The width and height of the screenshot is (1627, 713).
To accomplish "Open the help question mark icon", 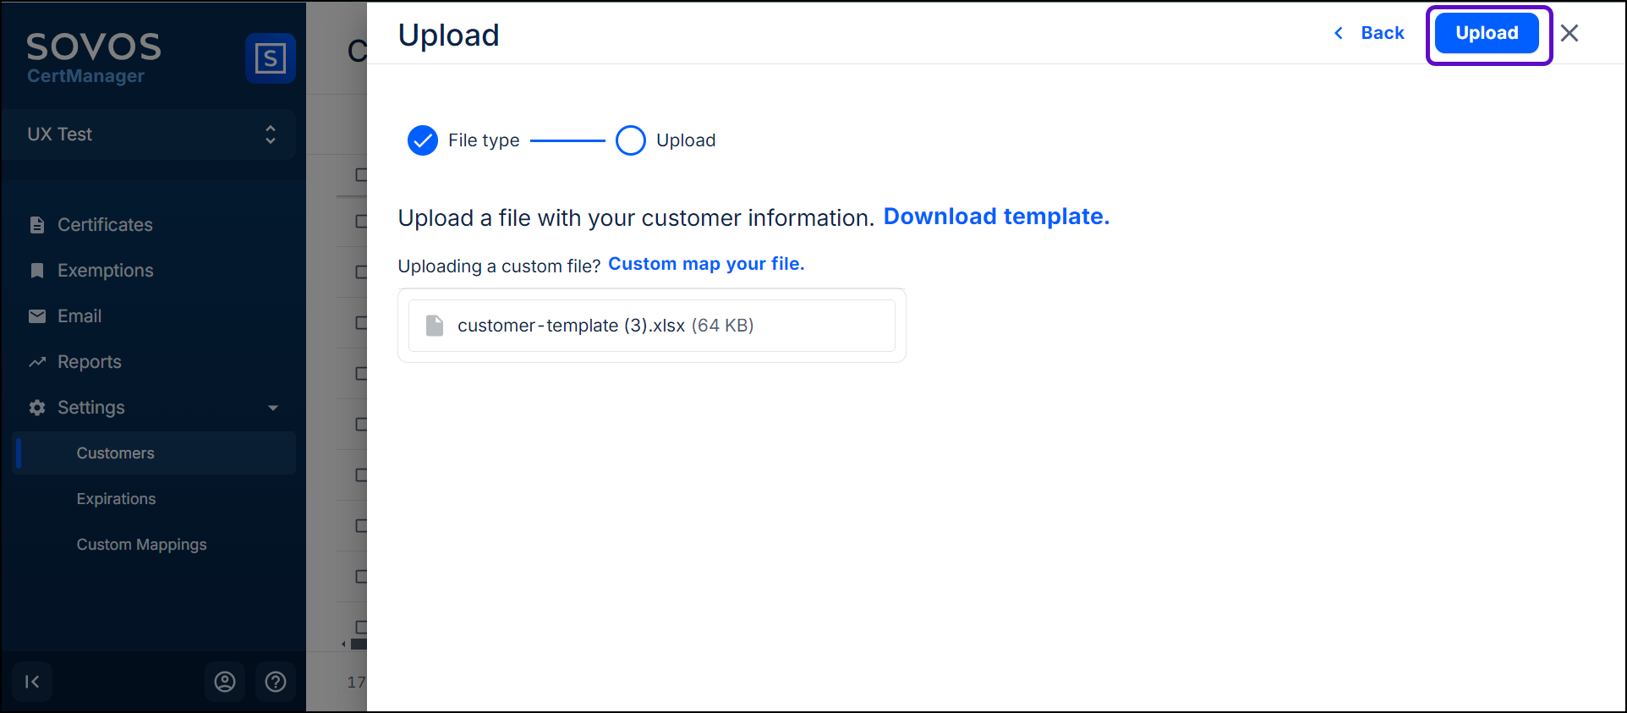I will 276,682.
